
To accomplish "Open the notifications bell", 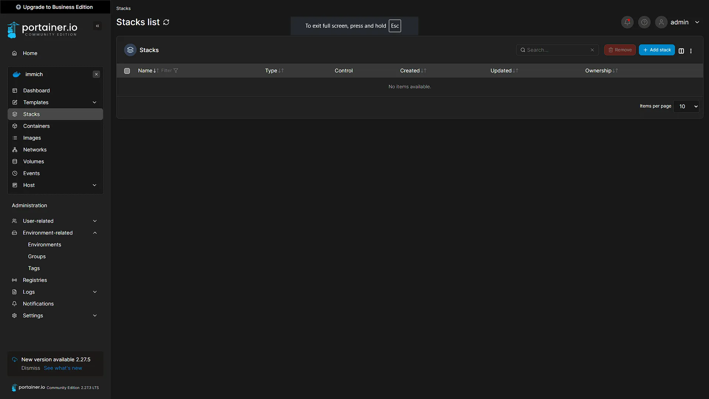I will [x=627, y=22].
